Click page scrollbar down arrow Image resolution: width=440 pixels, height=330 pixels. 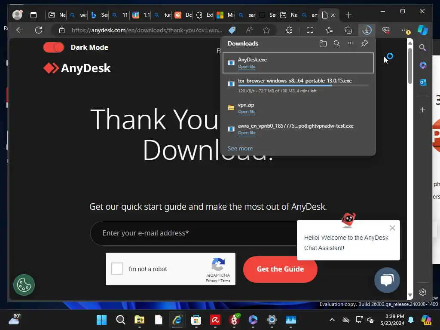[x=410, y=295]
